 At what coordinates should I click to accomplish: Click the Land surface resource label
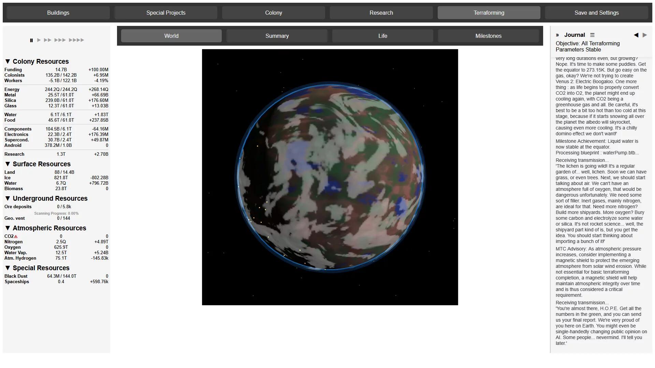(10, 172)
